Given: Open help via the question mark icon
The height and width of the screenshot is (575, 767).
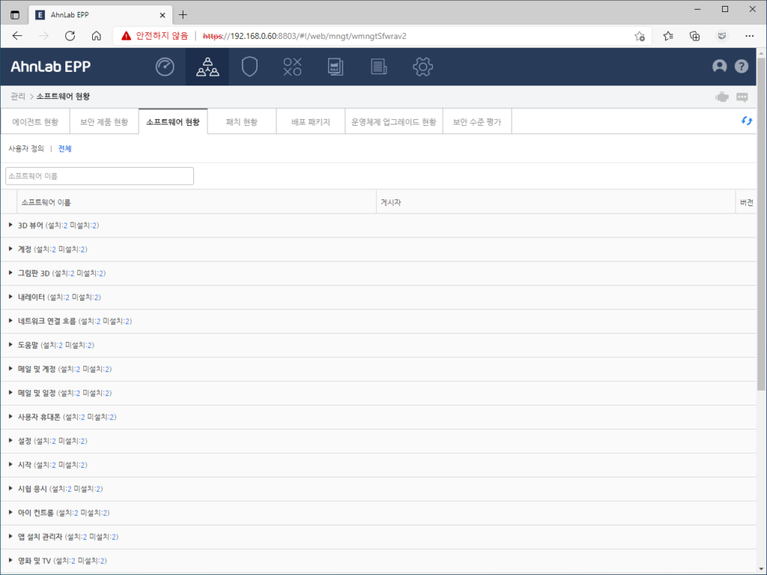Looking at the screenshot, I should (741, 66).
